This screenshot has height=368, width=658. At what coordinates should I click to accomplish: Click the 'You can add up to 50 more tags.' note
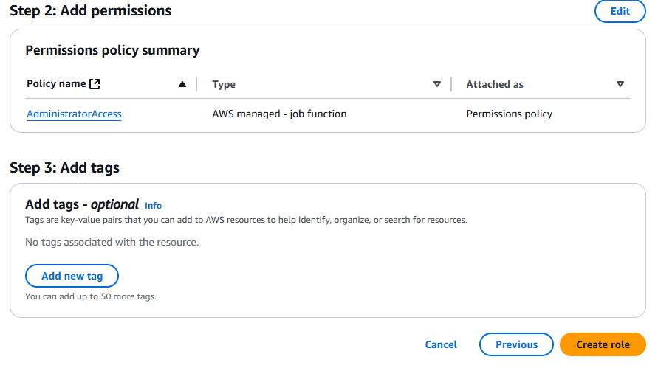pyautogui.click(x=91, y=296)
